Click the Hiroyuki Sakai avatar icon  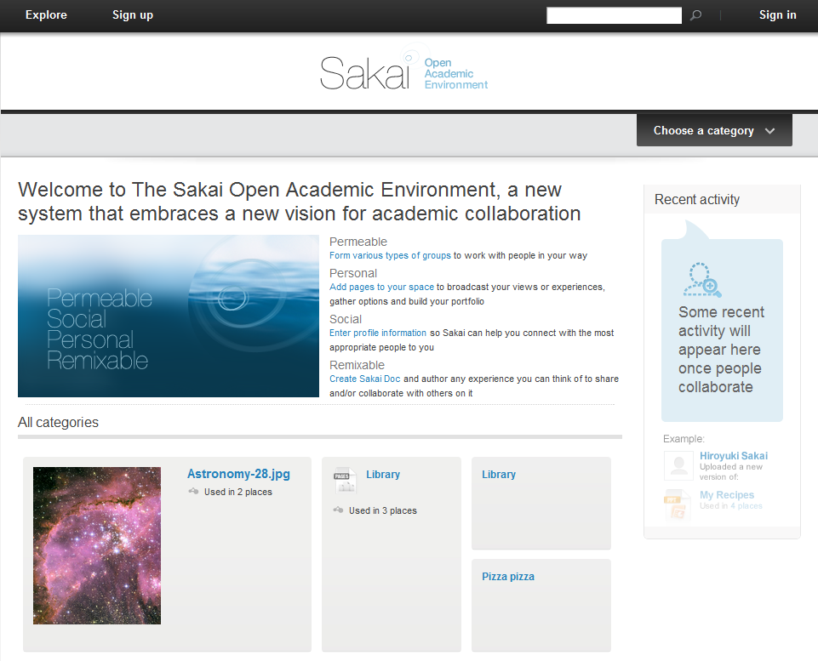[x=678, y=465]
